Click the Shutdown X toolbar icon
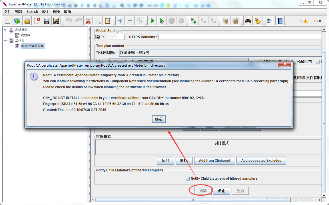Image resolution: width=329 pixels, height=205 pixels. pyautogui.click(x=181, y=21)
